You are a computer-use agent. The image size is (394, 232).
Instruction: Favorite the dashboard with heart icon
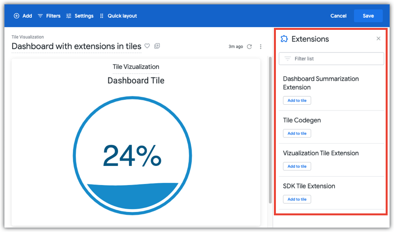click(147, 46)
